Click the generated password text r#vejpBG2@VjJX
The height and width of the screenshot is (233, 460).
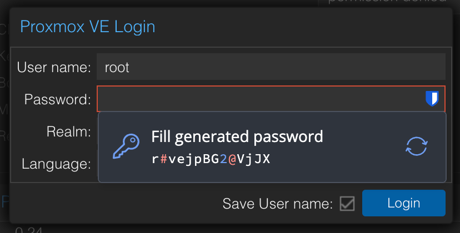(211, 159)
